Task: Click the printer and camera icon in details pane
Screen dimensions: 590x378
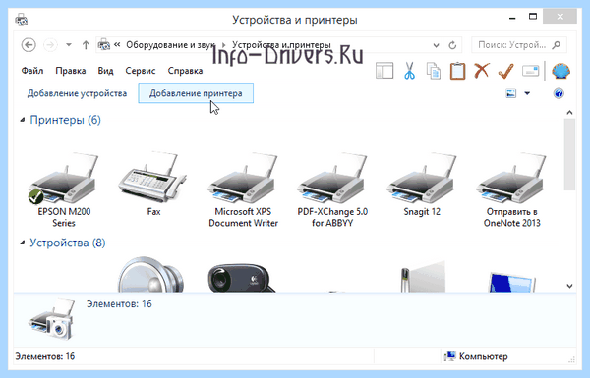Action: click(x=51, y=319)
